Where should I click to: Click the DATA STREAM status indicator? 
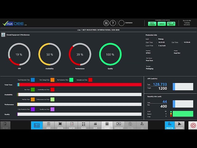(152, 24)
